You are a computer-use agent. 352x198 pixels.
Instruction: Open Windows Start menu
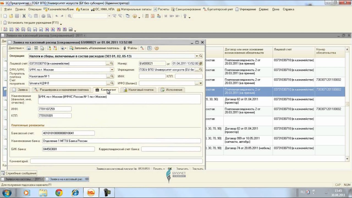click(x=7, y=193)
